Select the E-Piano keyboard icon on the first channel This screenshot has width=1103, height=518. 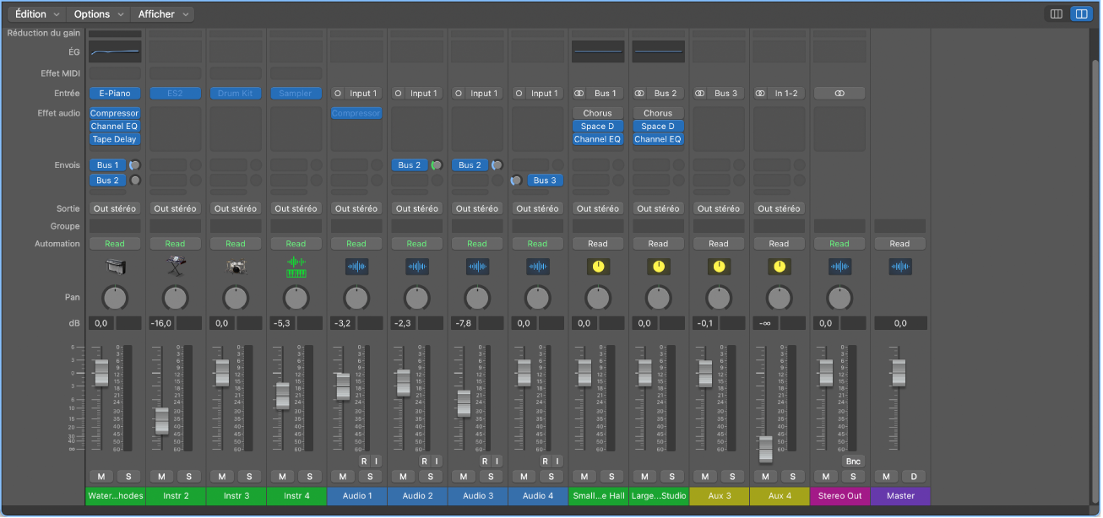click(x=114, y=266)
